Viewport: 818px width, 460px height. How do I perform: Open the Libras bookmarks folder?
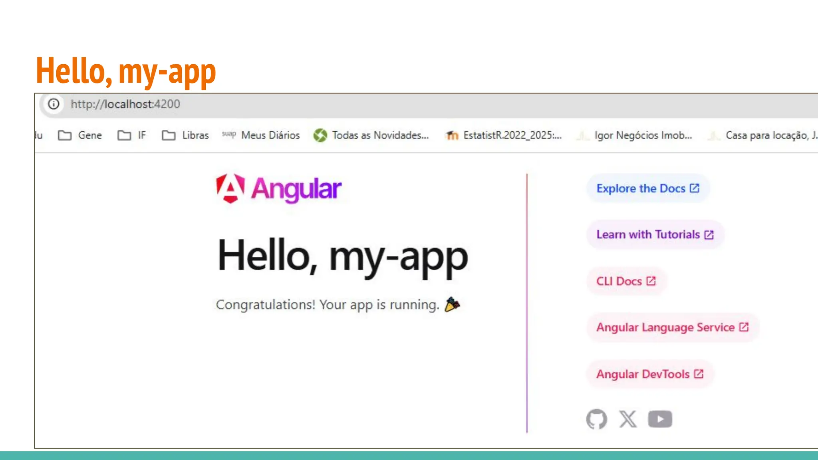pyautogui.click(x=185, y=135)
